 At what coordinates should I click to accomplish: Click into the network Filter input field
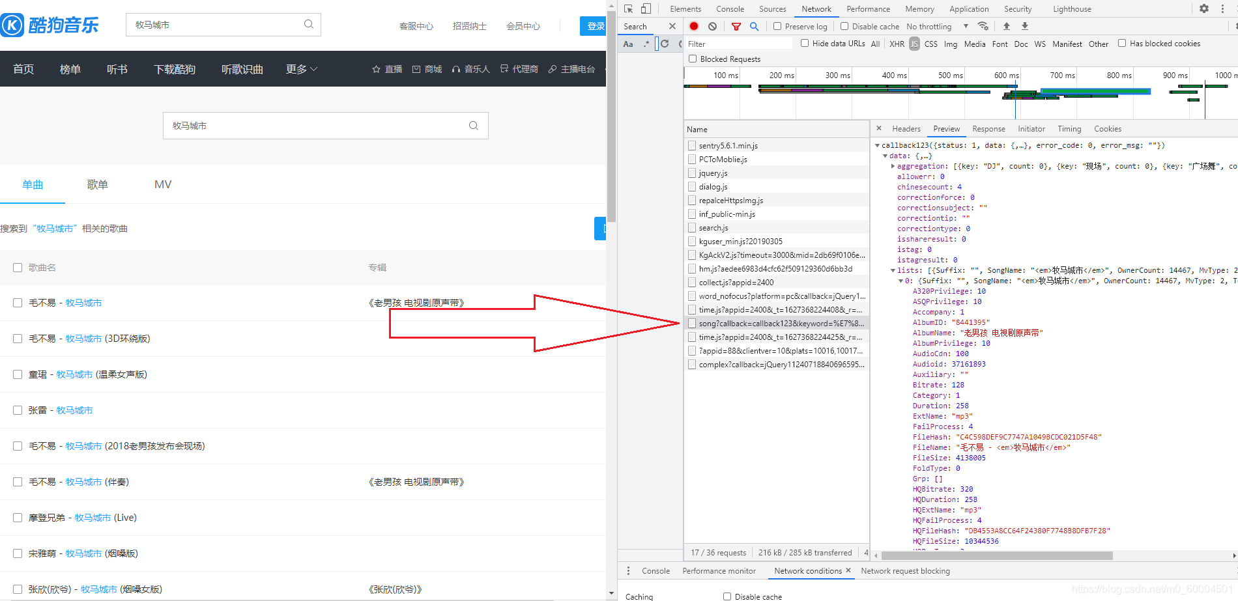(739, 44)
